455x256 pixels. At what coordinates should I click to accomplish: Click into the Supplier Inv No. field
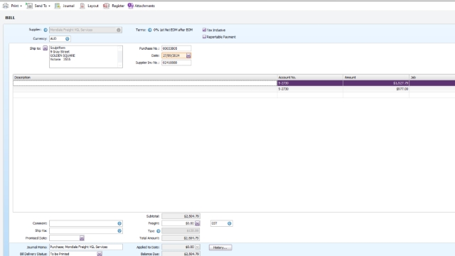tap(176, 63)
